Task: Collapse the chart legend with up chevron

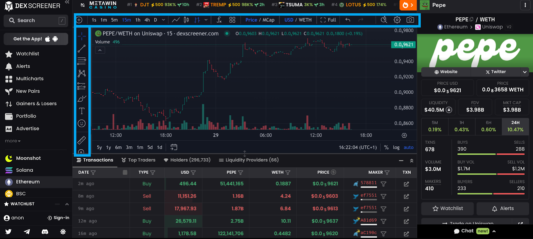Action: 100,50
